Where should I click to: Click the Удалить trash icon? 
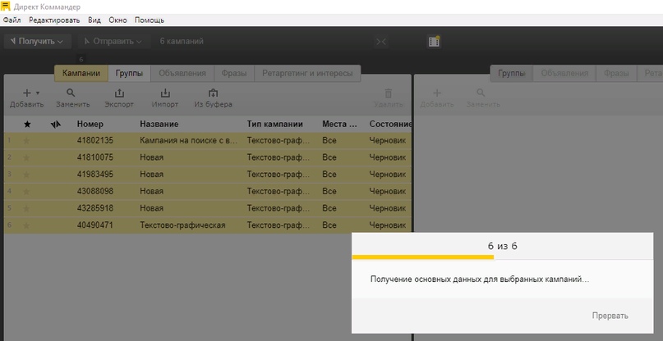389,93
